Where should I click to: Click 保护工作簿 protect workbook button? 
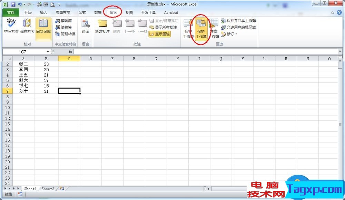pyautogui.click(x=201, y=29)
